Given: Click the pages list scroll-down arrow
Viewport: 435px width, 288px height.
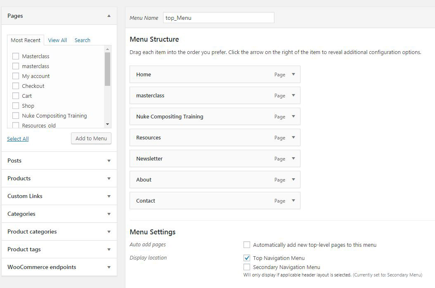Looking at the screenshot, I should point(108,124).
